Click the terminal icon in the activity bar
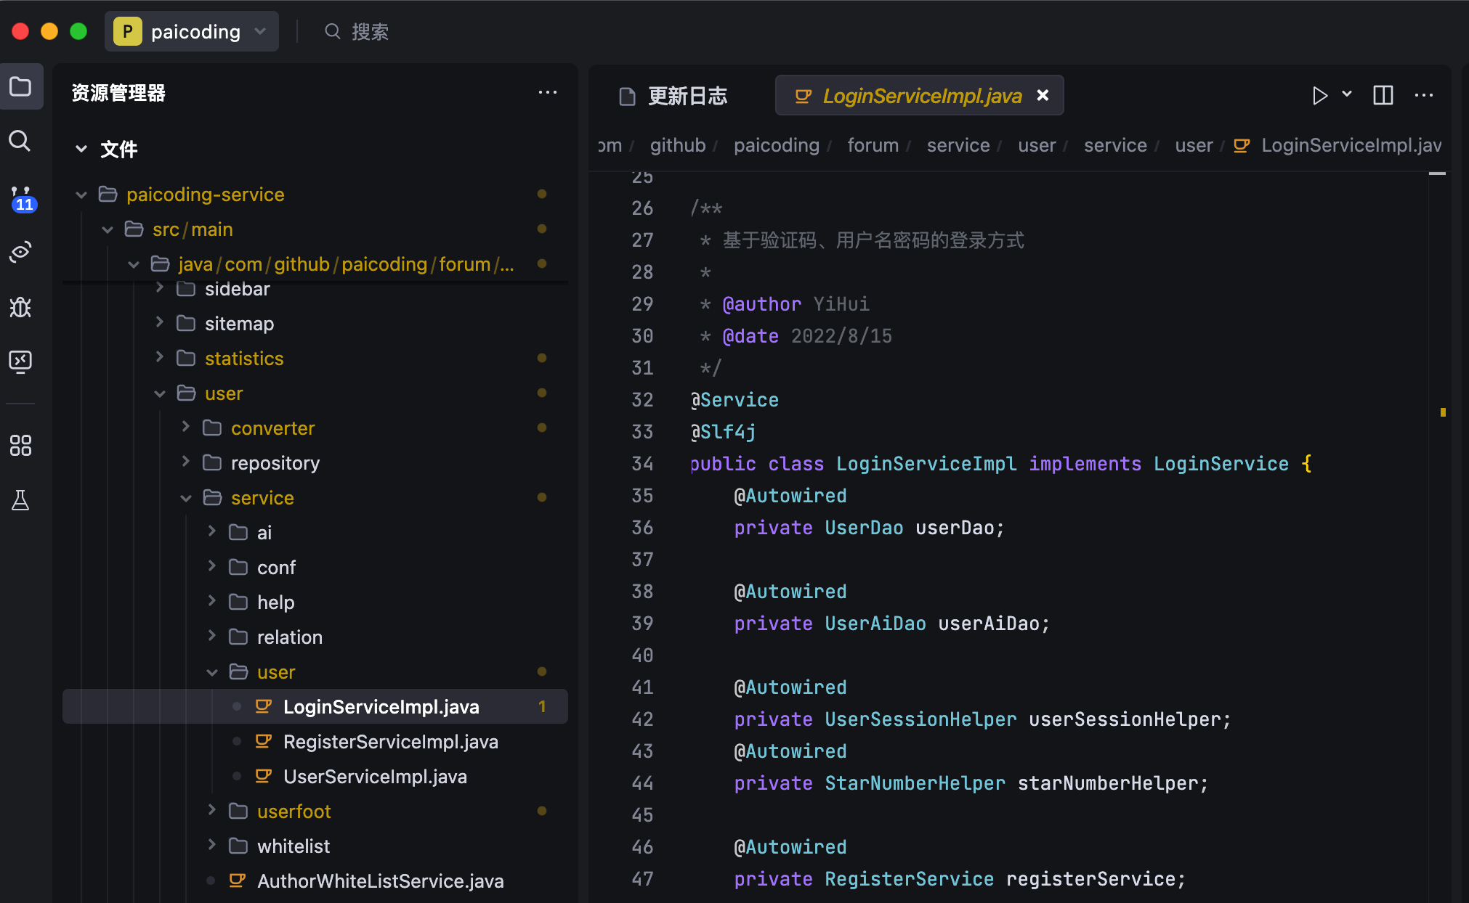The width and height of the screenshot is (1469, 903). [21, 361]
